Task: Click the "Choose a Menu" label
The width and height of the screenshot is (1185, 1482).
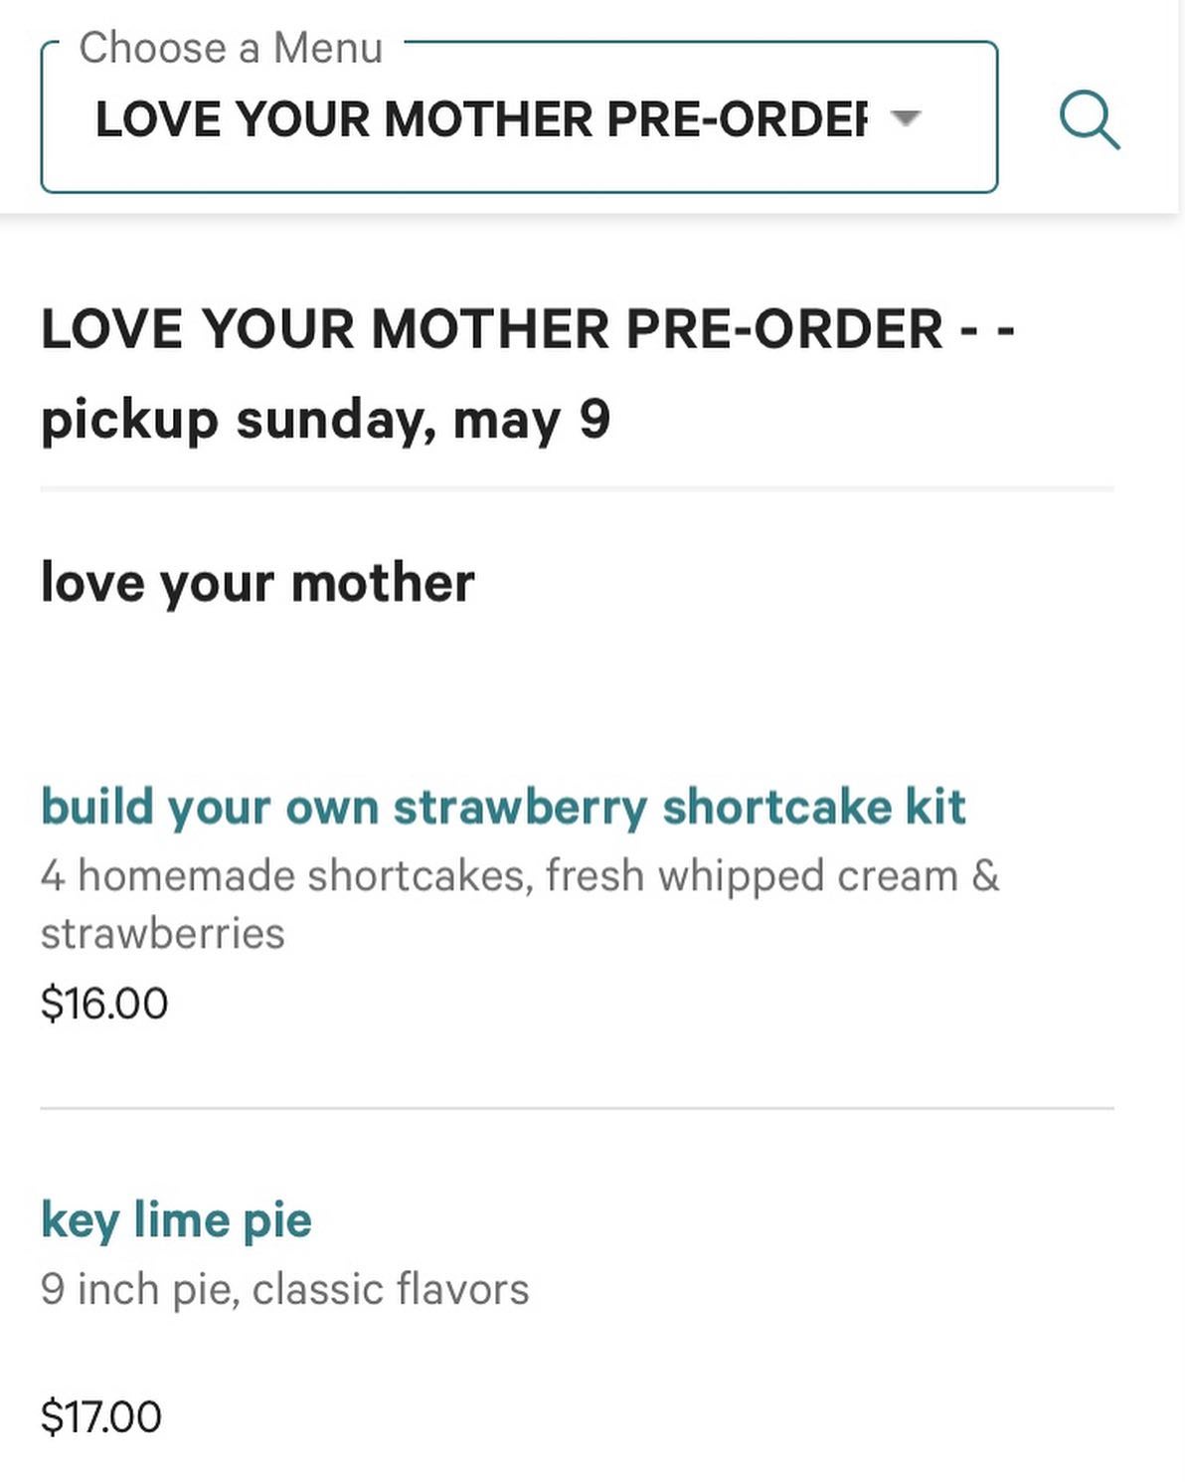Action: (231, 48)
